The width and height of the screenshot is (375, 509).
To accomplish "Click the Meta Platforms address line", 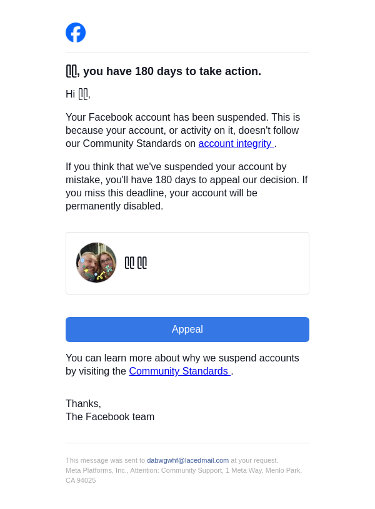I will pos(184,470).
